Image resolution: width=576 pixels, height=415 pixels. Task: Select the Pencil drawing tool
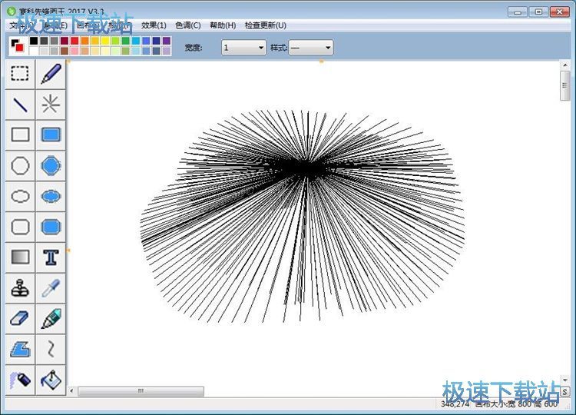coord(51,74)
